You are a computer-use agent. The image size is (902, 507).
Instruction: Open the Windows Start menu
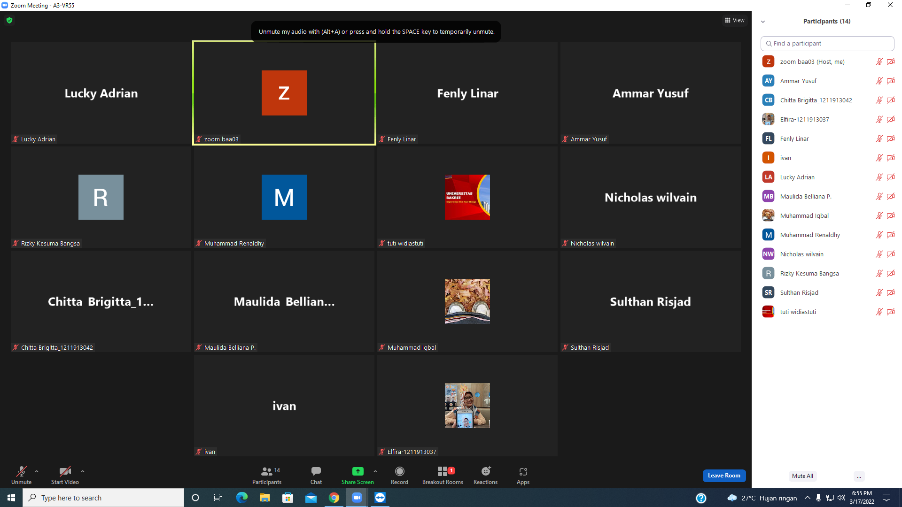(x=11, y=498)
